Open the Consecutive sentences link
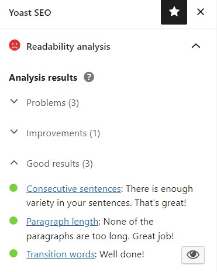 (74, 189)
